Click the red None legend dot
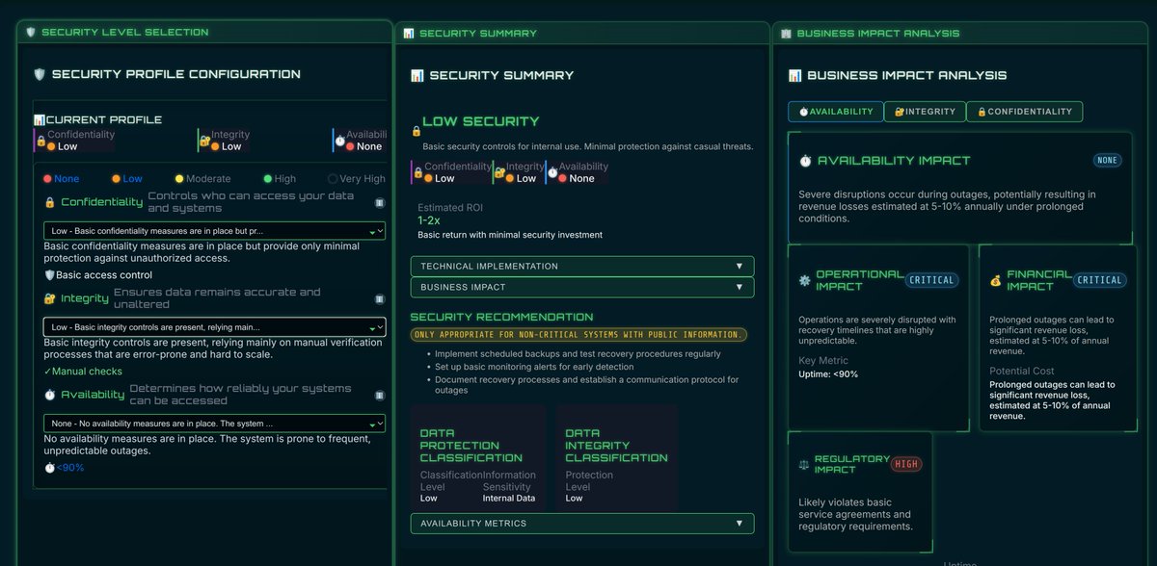The width and height of the screenshot is (1157, 566). tap(47, 179)
